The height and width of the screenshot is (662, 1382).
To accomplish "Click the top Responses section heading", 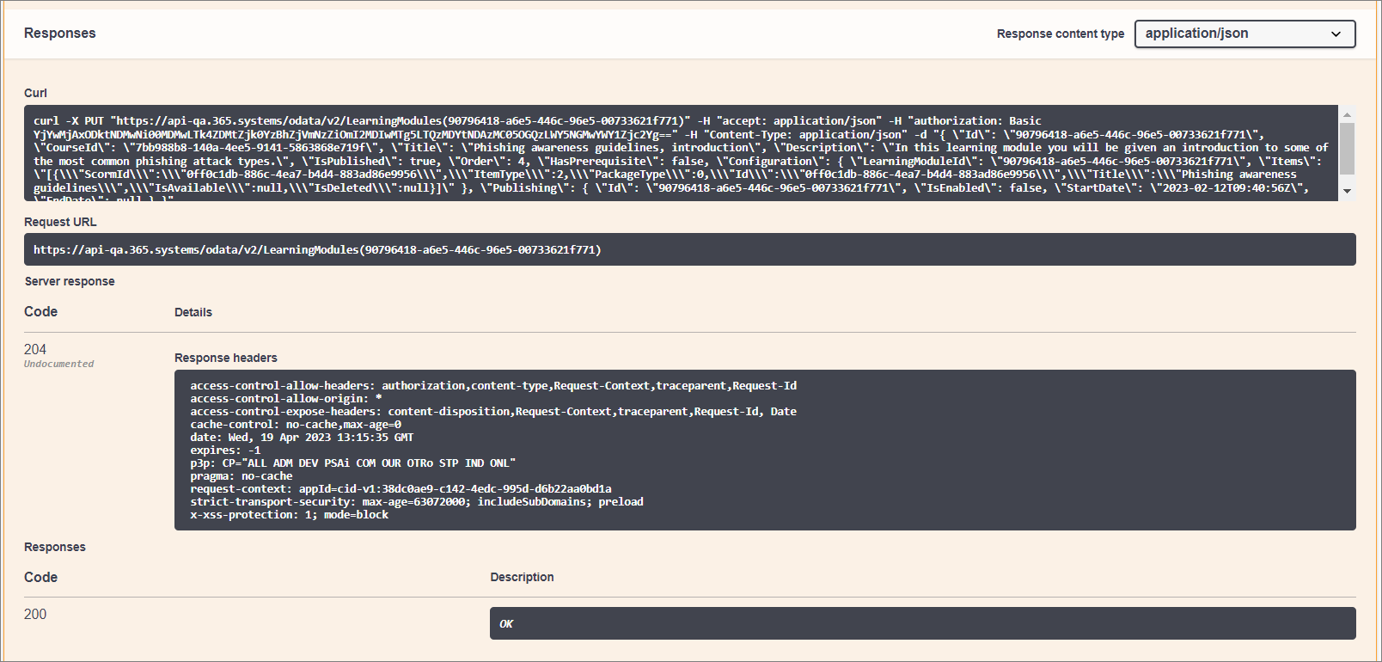I will tap(60, 34).
